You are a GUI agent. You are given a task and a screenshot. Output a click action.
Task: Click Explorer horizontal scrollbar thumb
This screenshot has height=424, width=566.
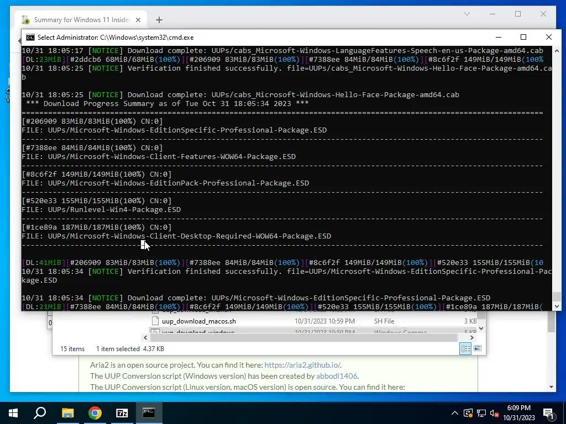pyautogui.click(x=303, y=337)
